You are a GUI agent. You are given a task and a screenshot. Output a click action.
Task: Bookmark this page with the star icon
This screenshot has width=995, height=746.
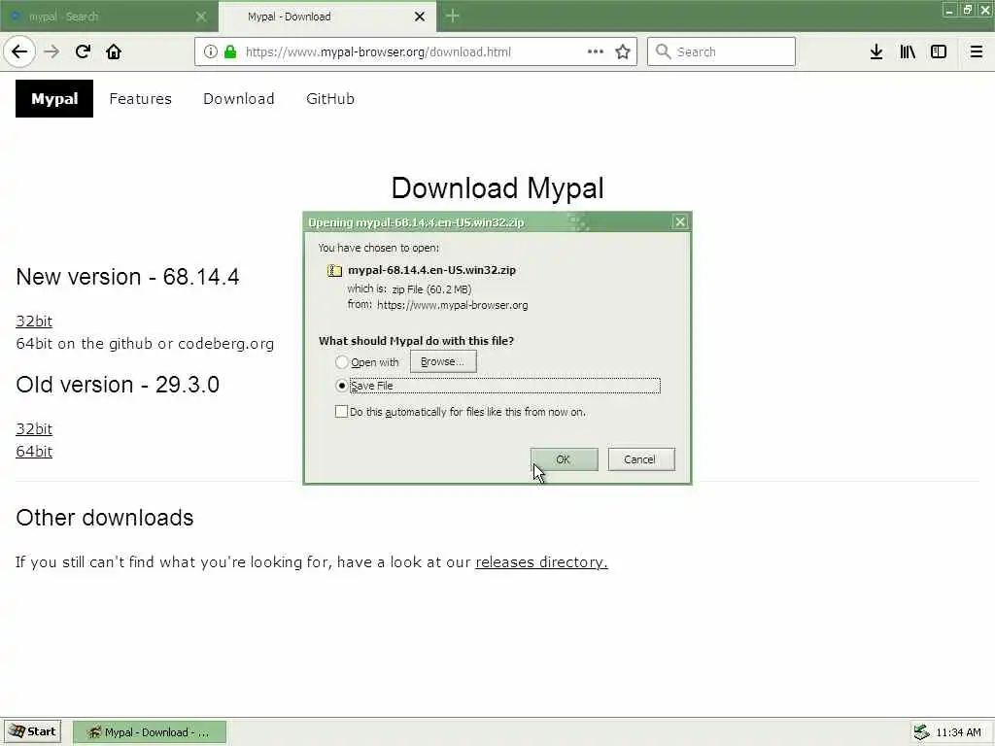(623, 51)
